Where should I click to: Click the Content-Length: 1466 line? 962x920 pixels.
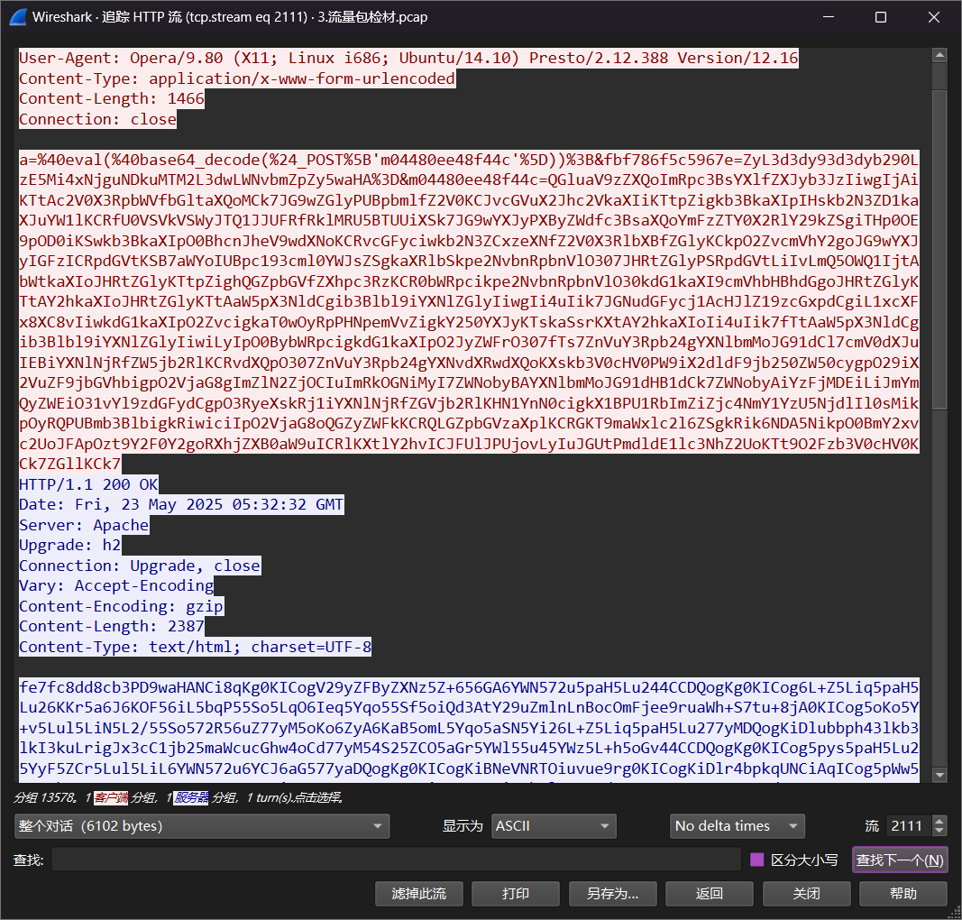111,98
